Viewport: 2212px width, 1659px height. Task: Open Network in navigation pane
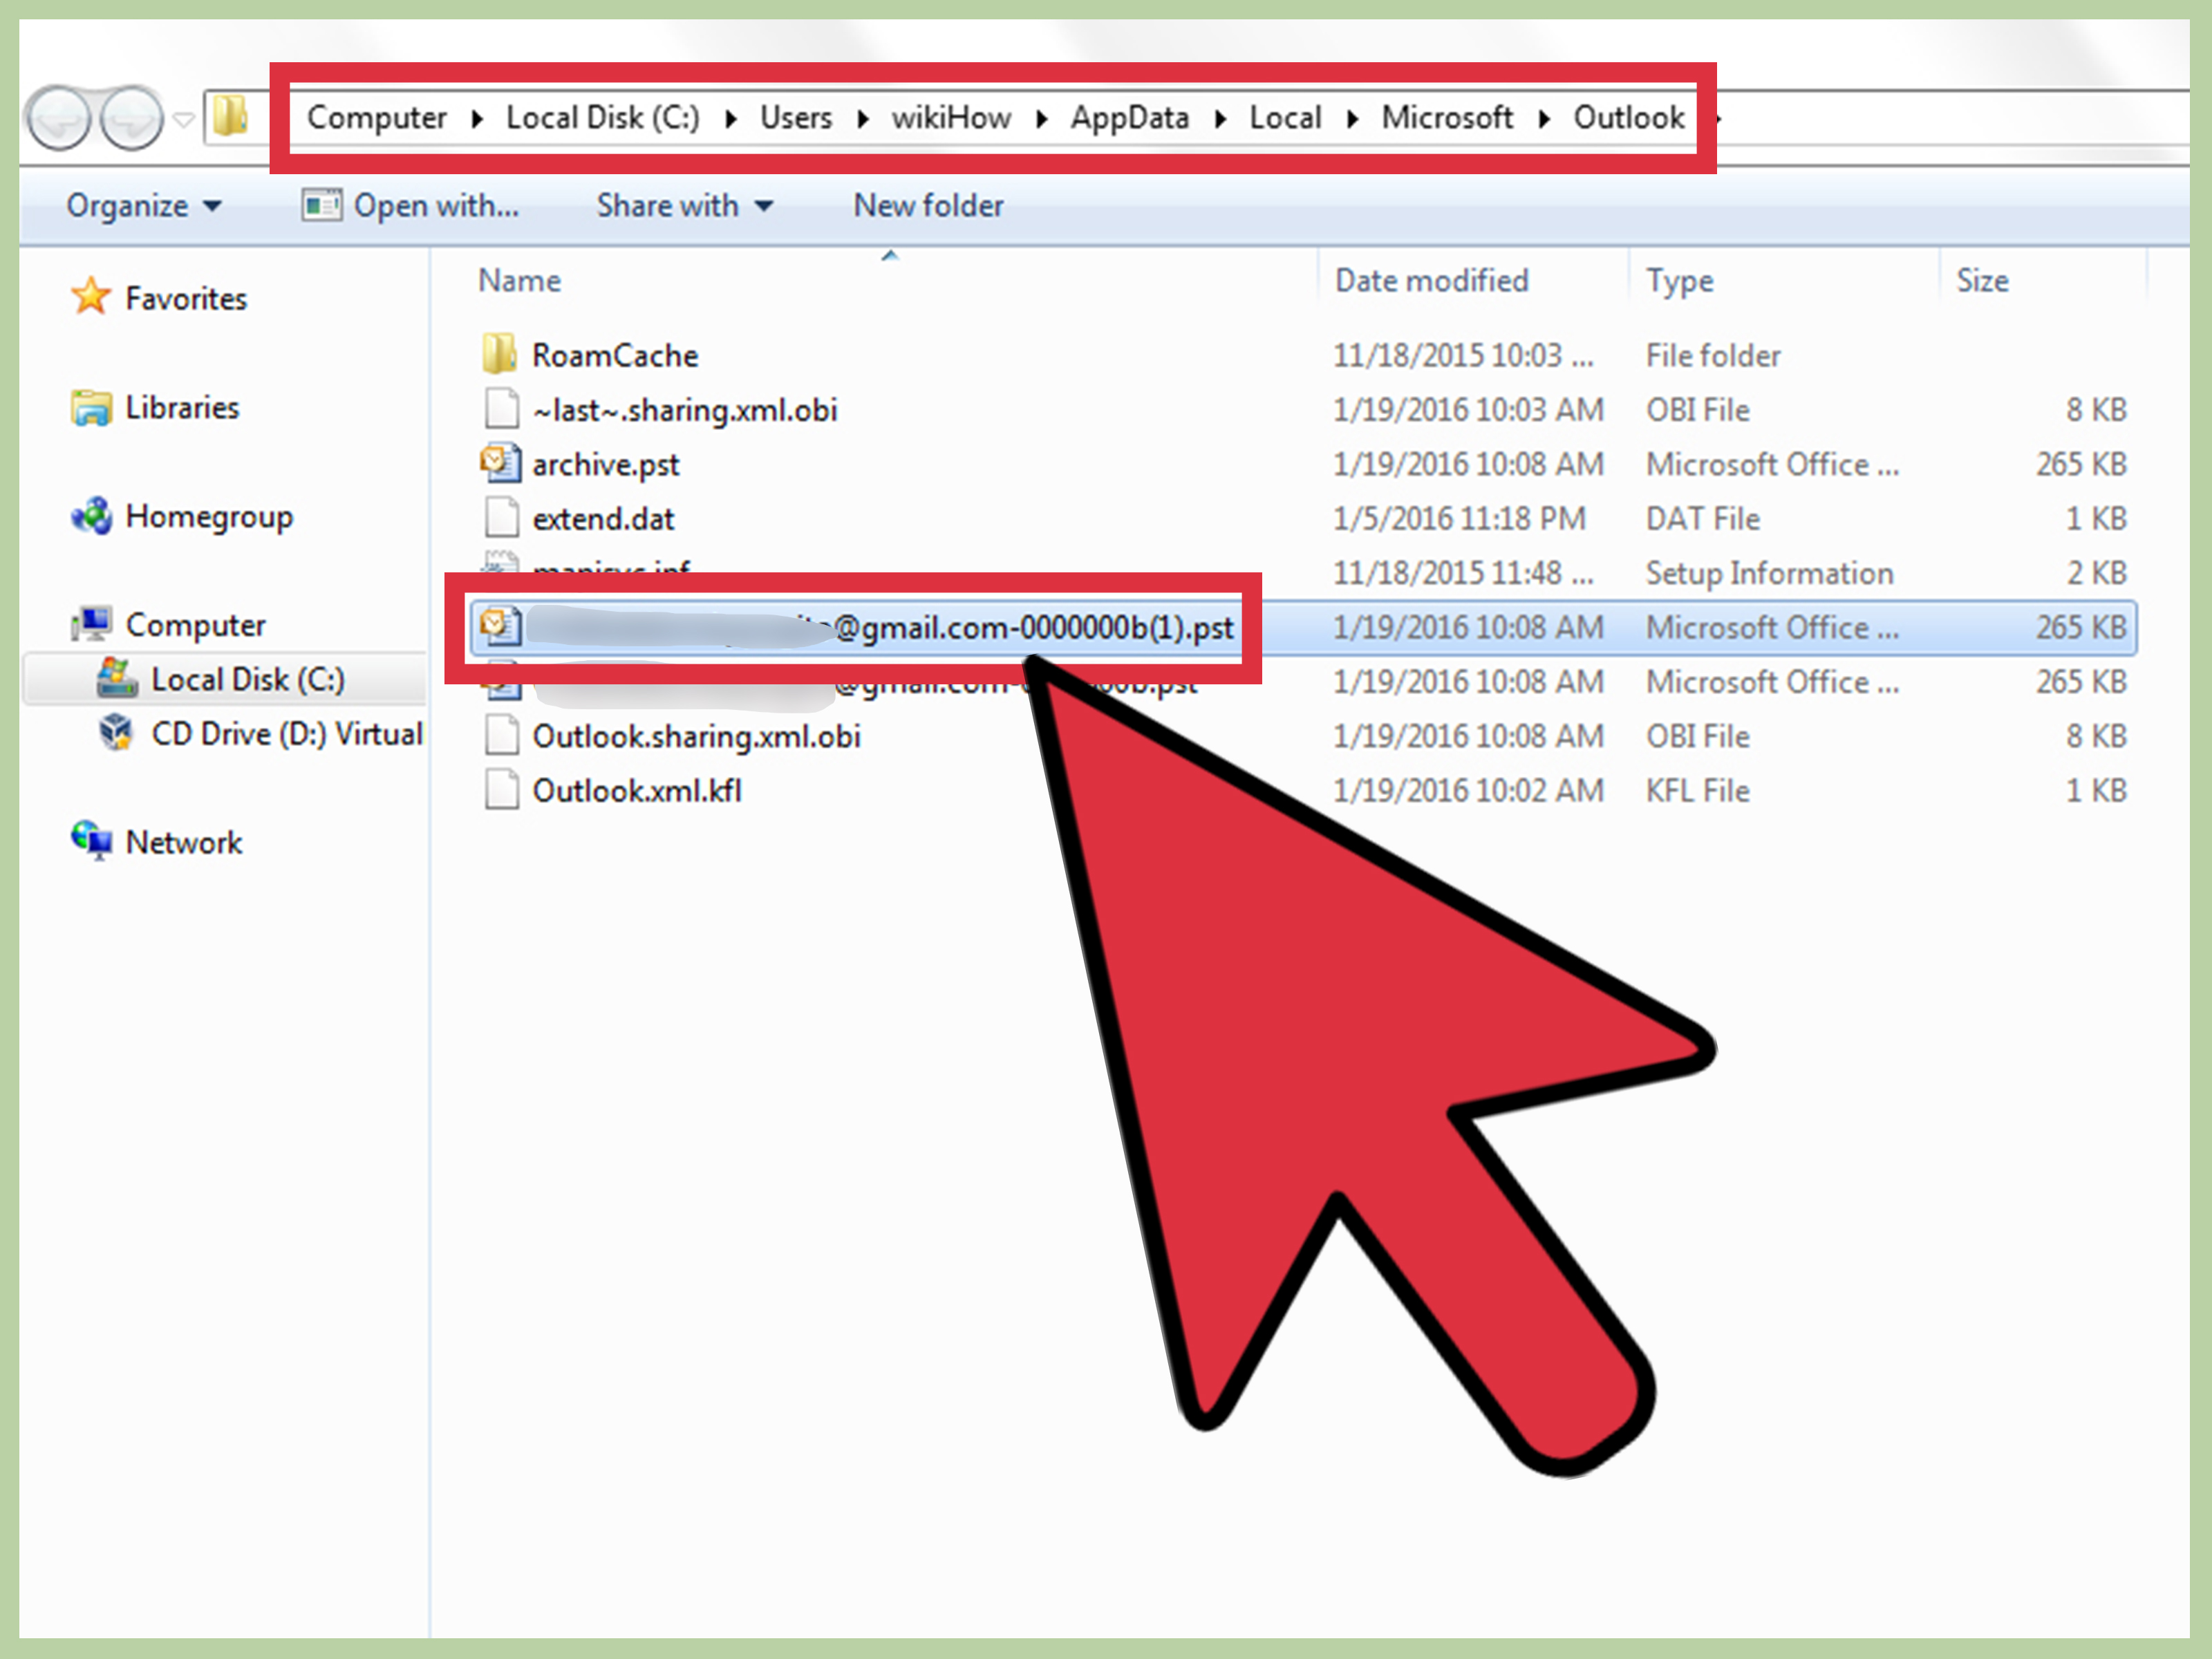point(184,843)
